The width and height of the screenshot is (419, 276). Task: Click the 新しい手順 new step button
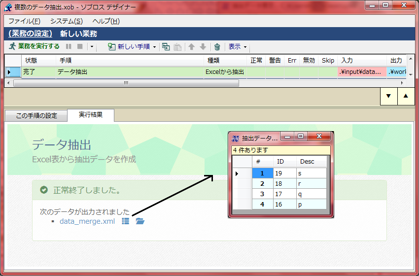(129, 47)
